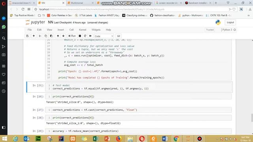This screenshot has height=142, width=253.
Task: Save notebook with the floppy disk icon
Action: [27, 36]
